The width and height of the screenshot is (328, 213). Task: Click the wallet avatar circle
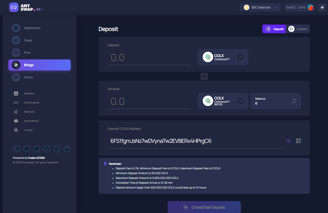tap(310, 7)
